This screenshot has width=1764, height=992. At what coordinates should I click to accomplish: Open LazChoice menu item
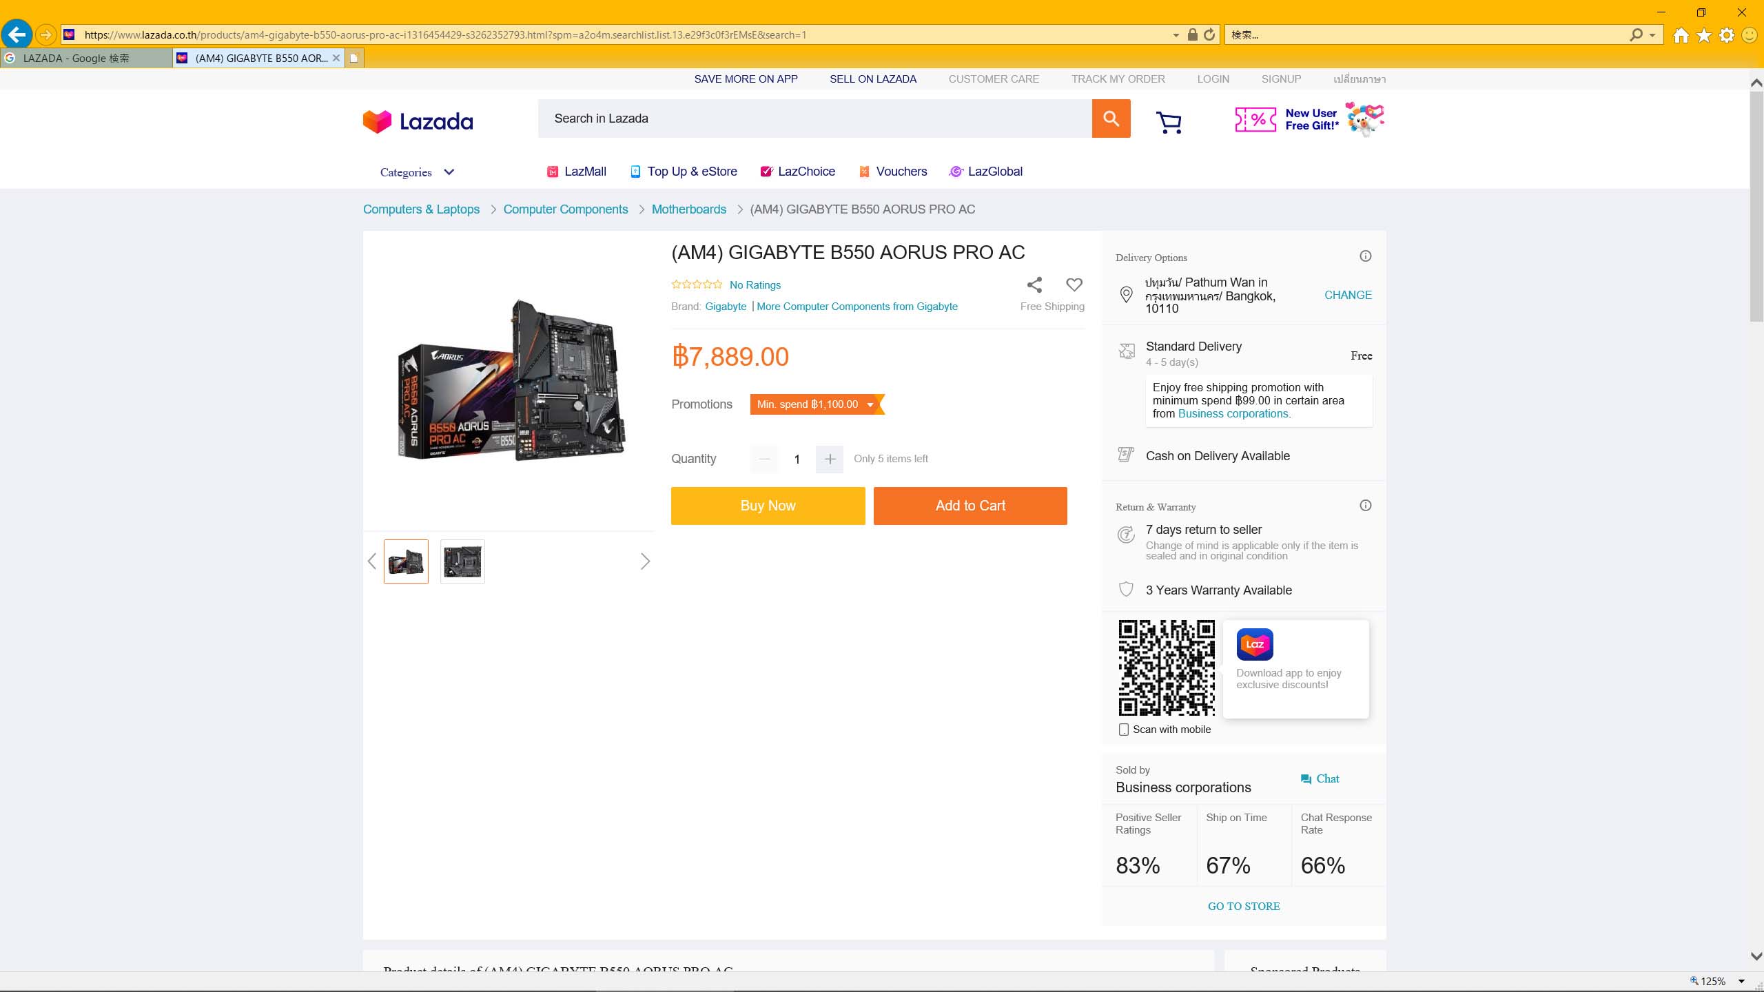click(797, 172)
